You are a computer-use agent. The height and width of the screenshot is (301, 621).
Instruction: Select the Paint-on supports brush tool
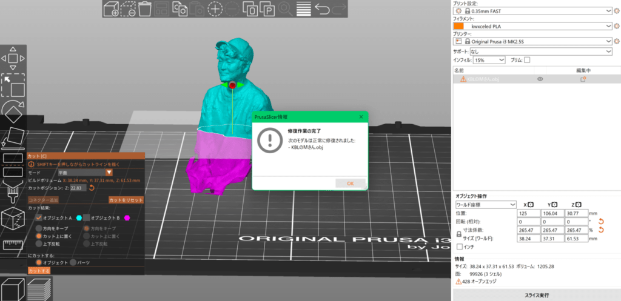(13, 191)
